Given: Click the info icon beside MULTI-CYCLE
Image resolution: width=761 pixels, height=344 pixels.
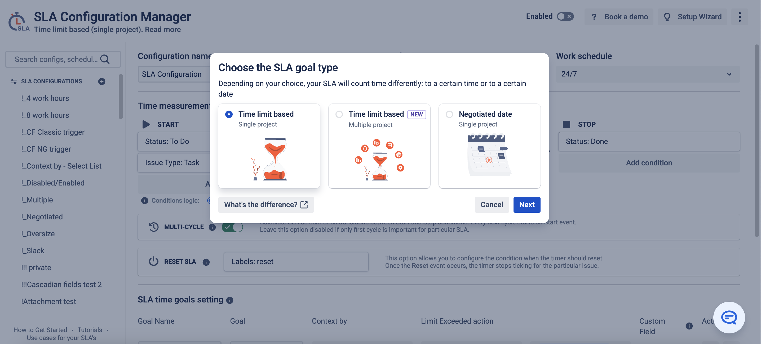Looking at the screenshot, I should point(212,227).
